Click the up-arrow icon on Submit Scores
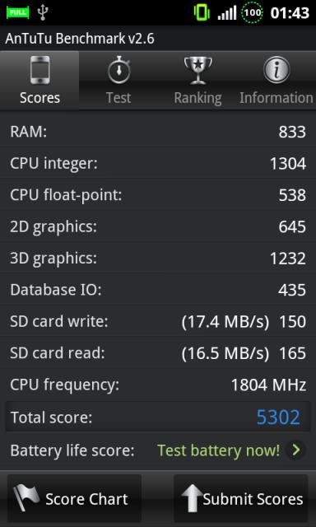Image resolution: width=316 pixels, height=527 pixels. click(x=192, y=498)
